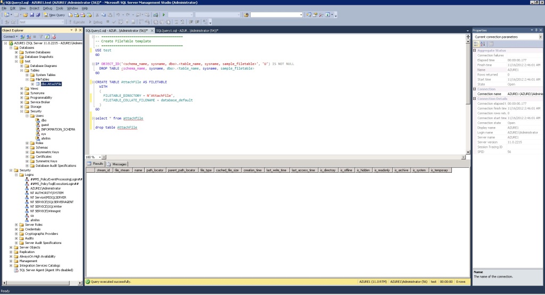Click the Disconnect icon in Object Explorer
Viewport: 545px width, 295px height.
coord(29,37)
